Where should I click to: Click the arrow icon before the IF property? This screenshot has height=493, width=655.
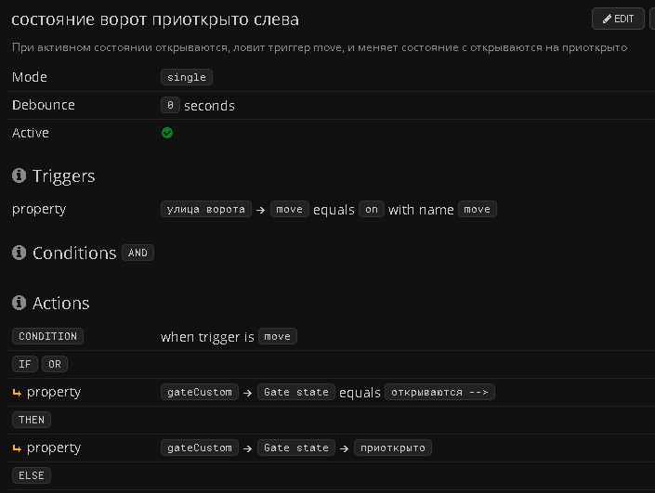(17, 392)
